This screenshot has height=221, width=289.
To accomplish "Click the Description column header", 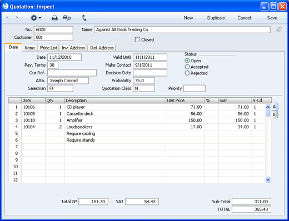I will click(x=115, y=101).
